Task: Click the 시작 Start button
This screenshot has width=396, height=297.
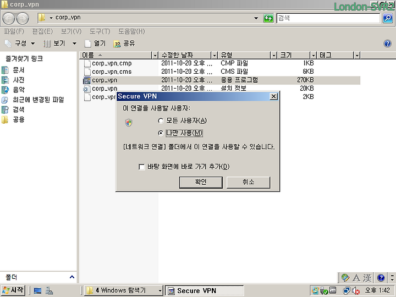Action: pos(13,290)
